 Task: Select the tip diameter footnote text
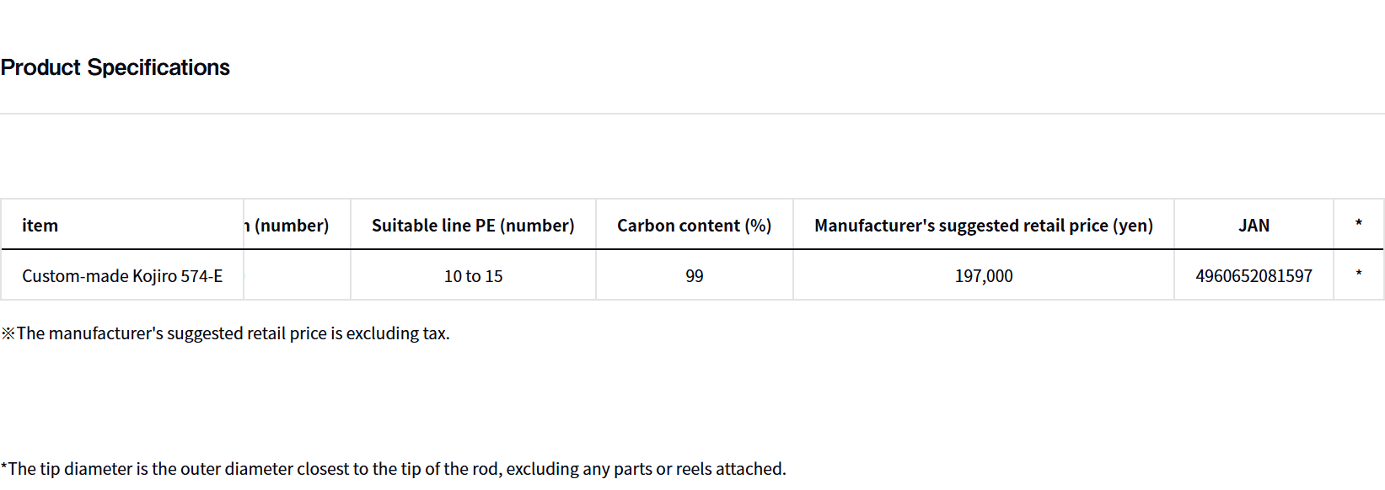pyautogui.click(x=396, y=469)
